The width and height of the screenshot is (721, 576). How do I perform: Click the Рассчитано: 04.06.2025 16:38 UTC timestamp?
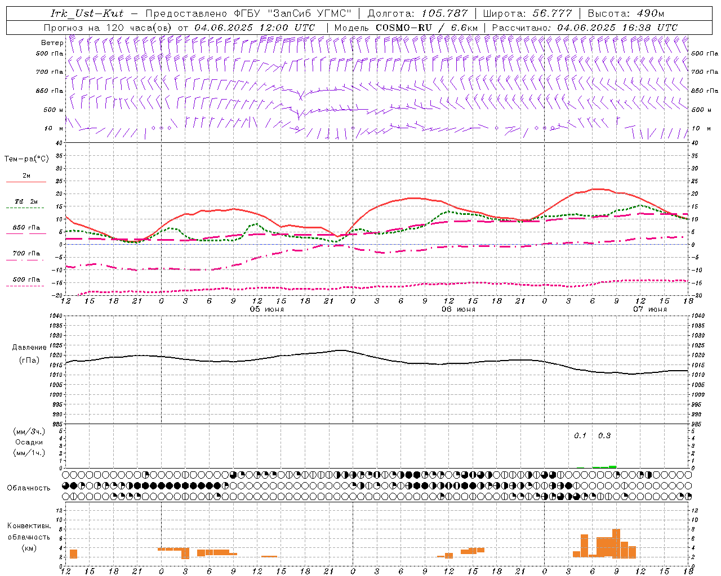coord(585,28)
